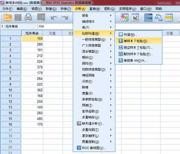Click the insert cases toolbar icon

124,17
